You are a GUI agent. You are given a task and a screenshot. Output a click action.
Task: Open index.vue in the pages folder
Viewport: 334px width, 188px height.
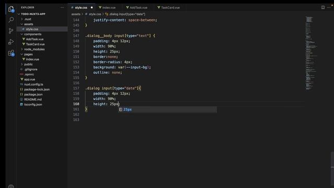click(x=32, y=59)
